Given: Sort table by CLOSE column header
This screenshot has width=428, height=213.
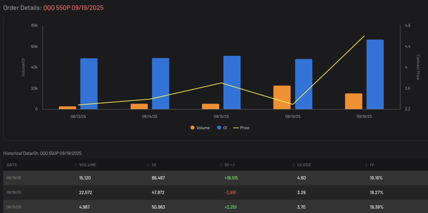Looking at the screenshot, I should 304,165.
